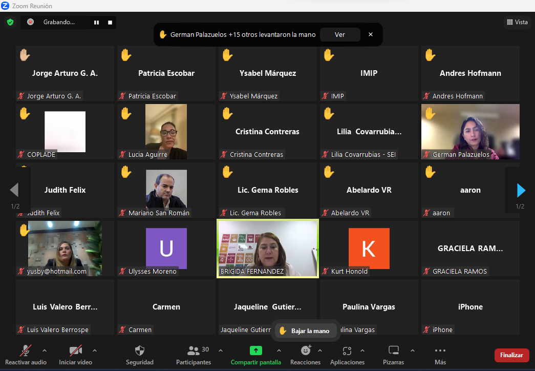
Task: Open the Seguridad shield icon
Action: 139,351
